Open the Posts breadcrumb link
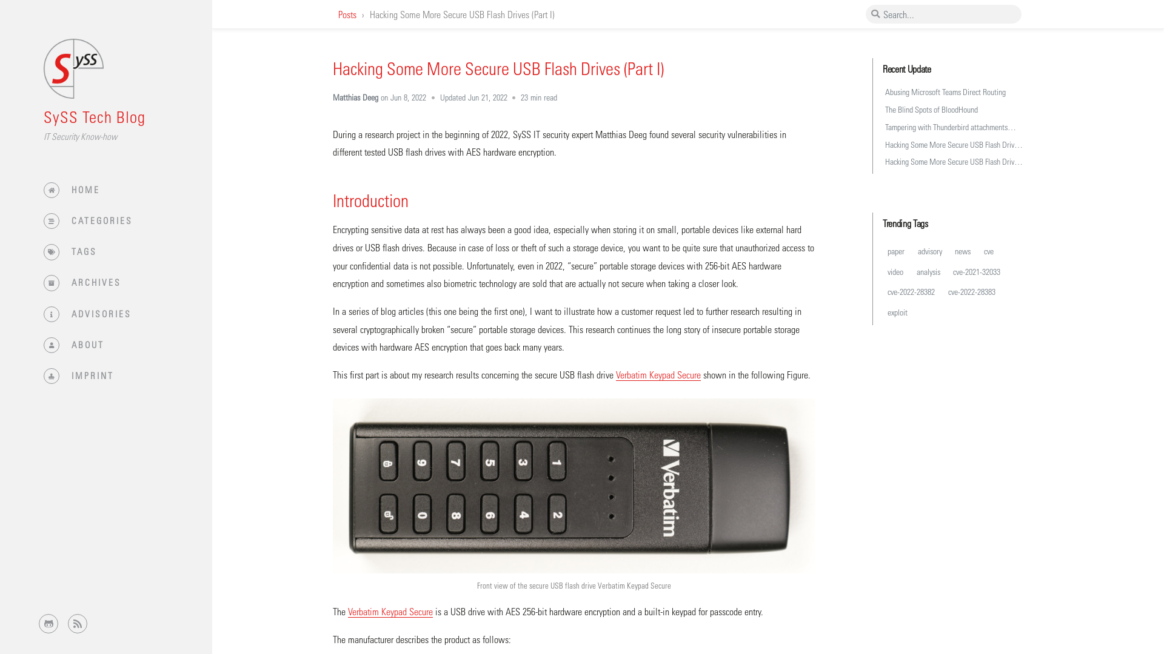The width and height of the screenshot is (1164, 654). 346,15
